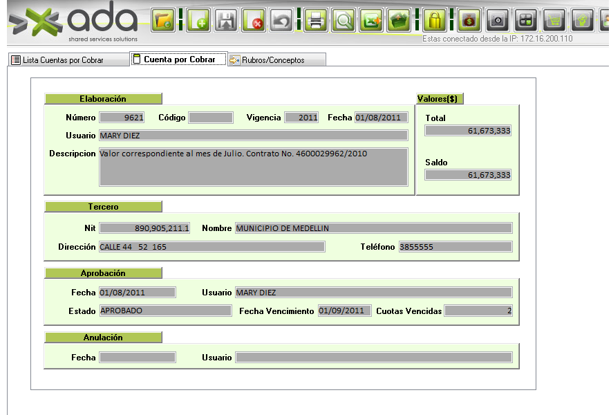Click the delete document icon

point(254,20)
